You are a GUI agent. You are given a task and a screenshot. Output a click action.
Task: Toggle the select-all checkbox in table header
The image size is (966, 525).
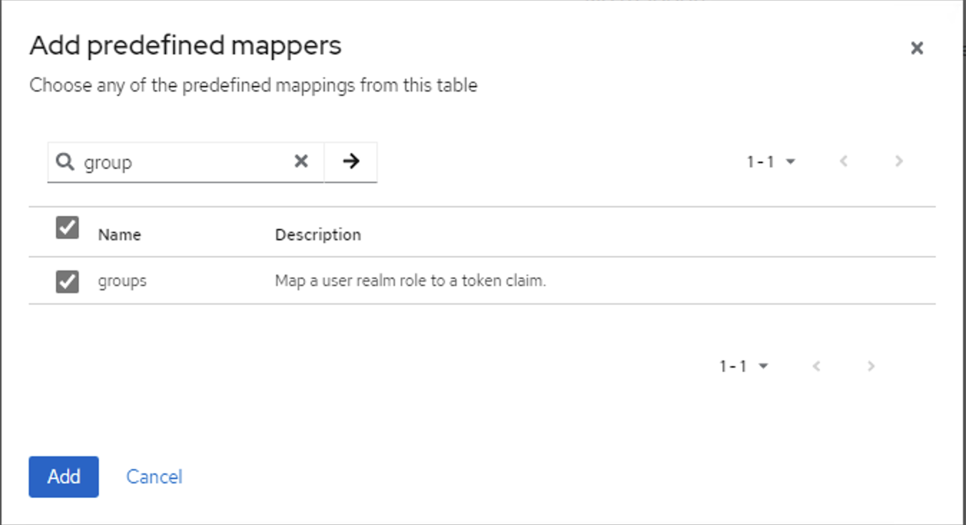67,228
